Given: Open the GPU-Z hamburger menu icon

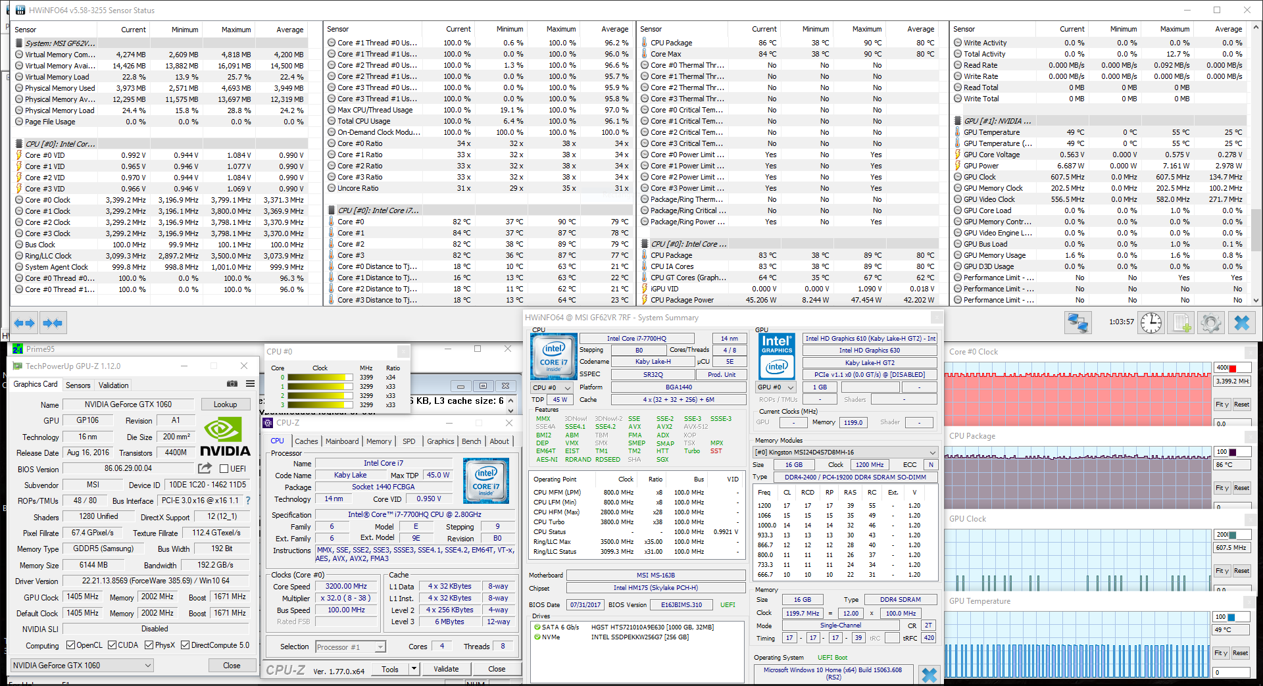Looking at the screenshot, I should pyautogui.click(x=251, y=383).
